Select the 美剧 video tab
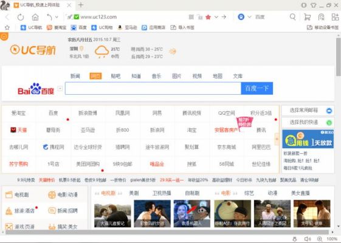Viewport: 341px width, 243px height. click(x=134, y=193)
